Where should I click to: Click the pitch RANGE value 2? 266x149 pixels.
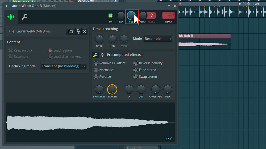pos(152,16)
